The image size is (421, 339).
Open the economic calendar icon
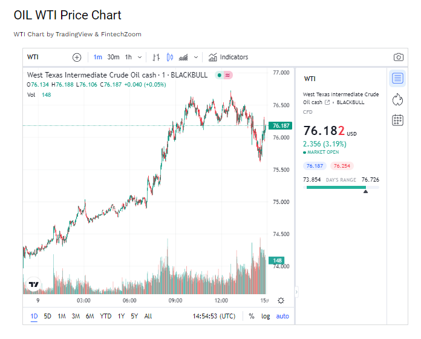397,120
